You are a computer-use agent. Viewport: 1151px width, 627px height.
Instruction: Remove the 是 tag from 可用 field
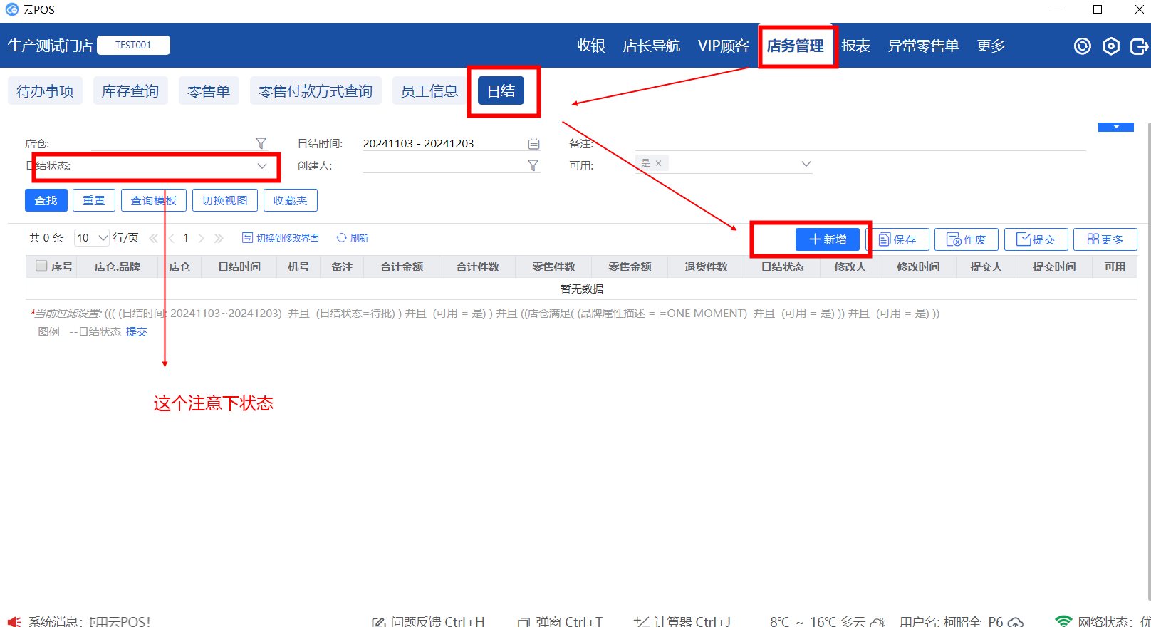click(658, 163)
